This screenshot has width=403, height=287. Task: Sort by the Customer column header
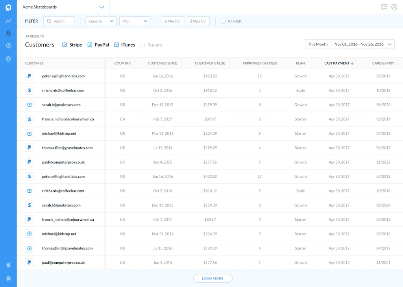coord(35,63)
